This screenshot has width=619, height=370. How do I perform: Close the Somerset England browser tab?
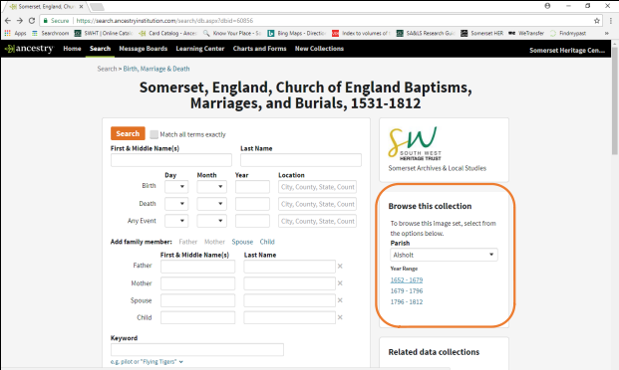(x=81, y=6)
